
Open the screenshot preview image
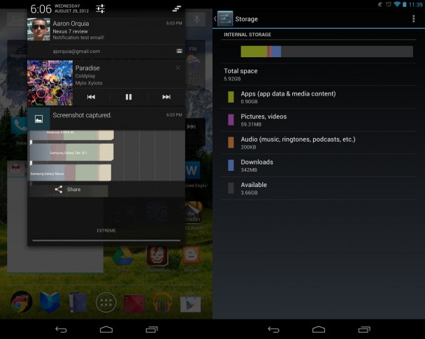coord(106,156)
